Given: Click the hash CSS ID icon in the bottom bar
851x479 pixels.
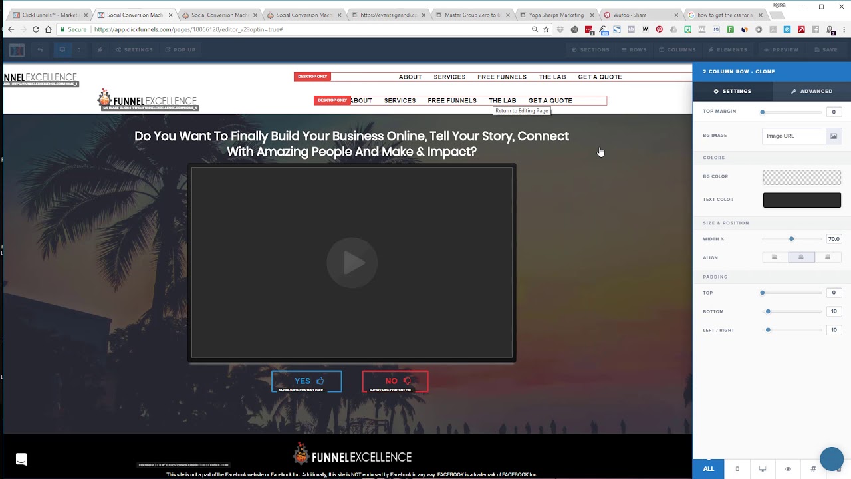Looking at the screenshot, I should coord(813,469).
